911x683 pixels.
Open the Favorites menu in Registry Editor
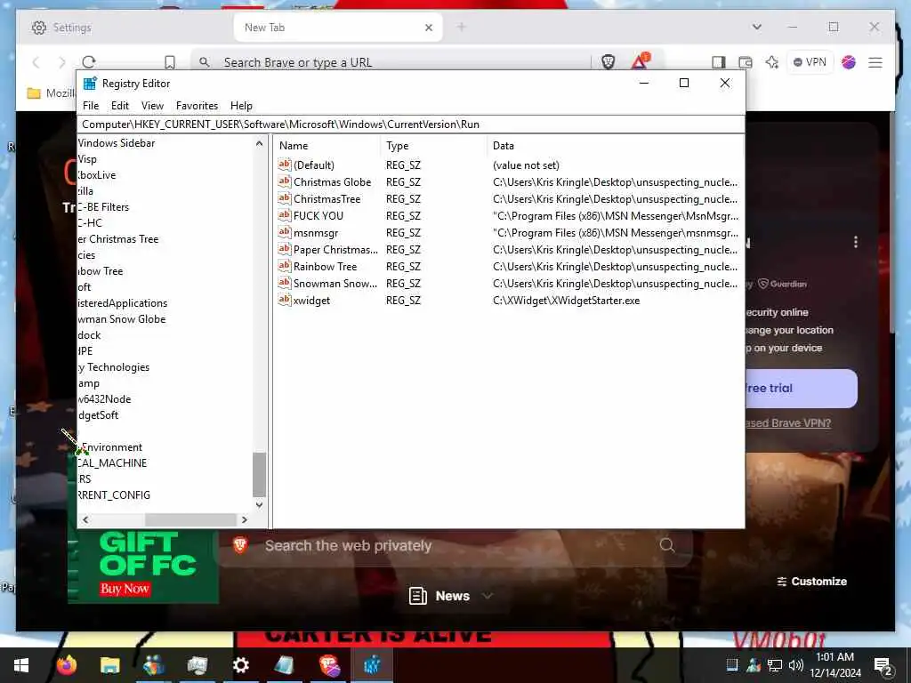197,106
